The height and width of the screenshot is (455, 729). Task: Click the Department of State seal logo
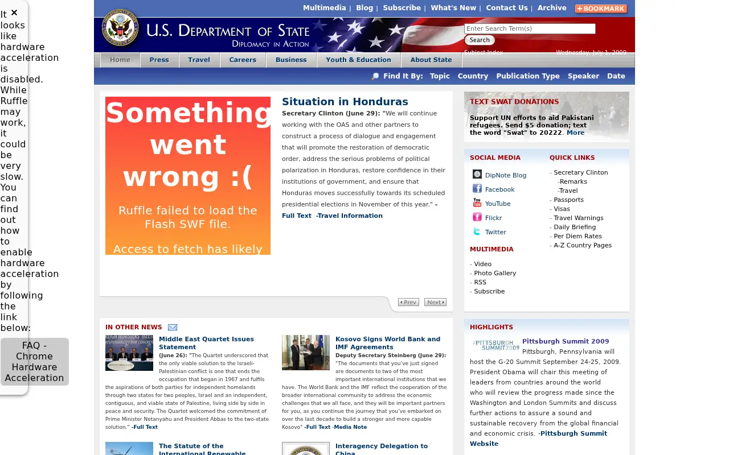click(x=120, y=27)
